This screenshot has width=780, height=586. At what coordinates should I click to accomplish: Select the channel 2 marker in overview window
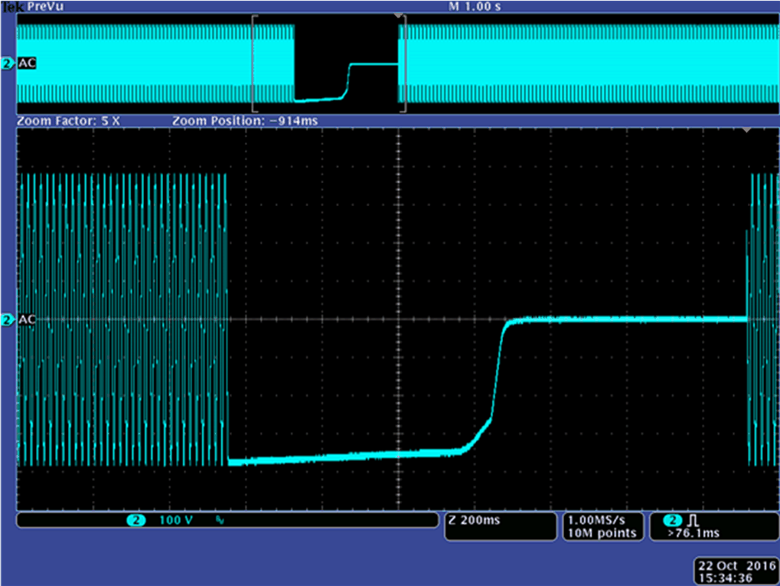[8, 64]
